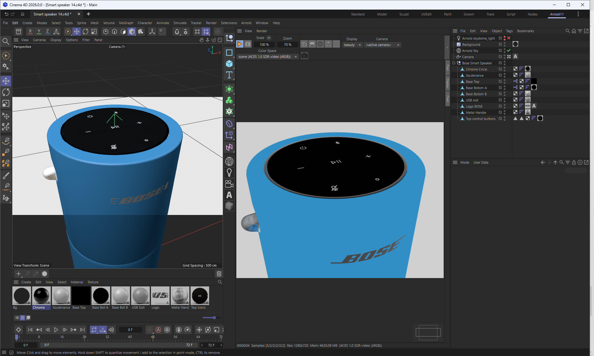Open Color Space scene ACES dropdown
The width and height of the screenshot is (594, 356).
pyautogui.click(x=268, y=57)
